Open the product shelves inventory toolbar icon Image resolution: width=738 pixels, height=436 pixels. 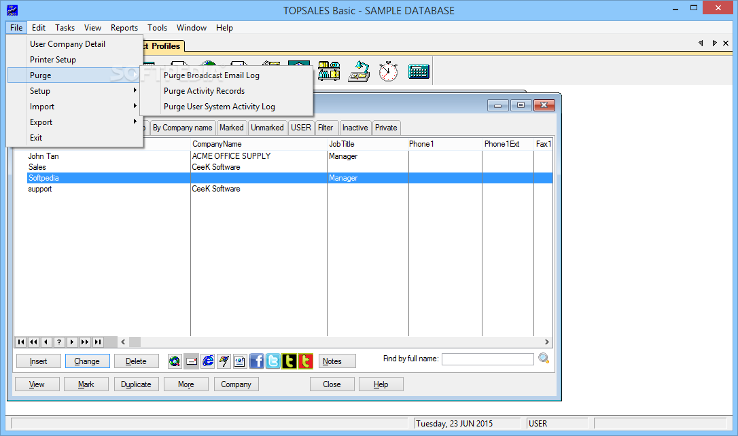click(x=329, y=71)
